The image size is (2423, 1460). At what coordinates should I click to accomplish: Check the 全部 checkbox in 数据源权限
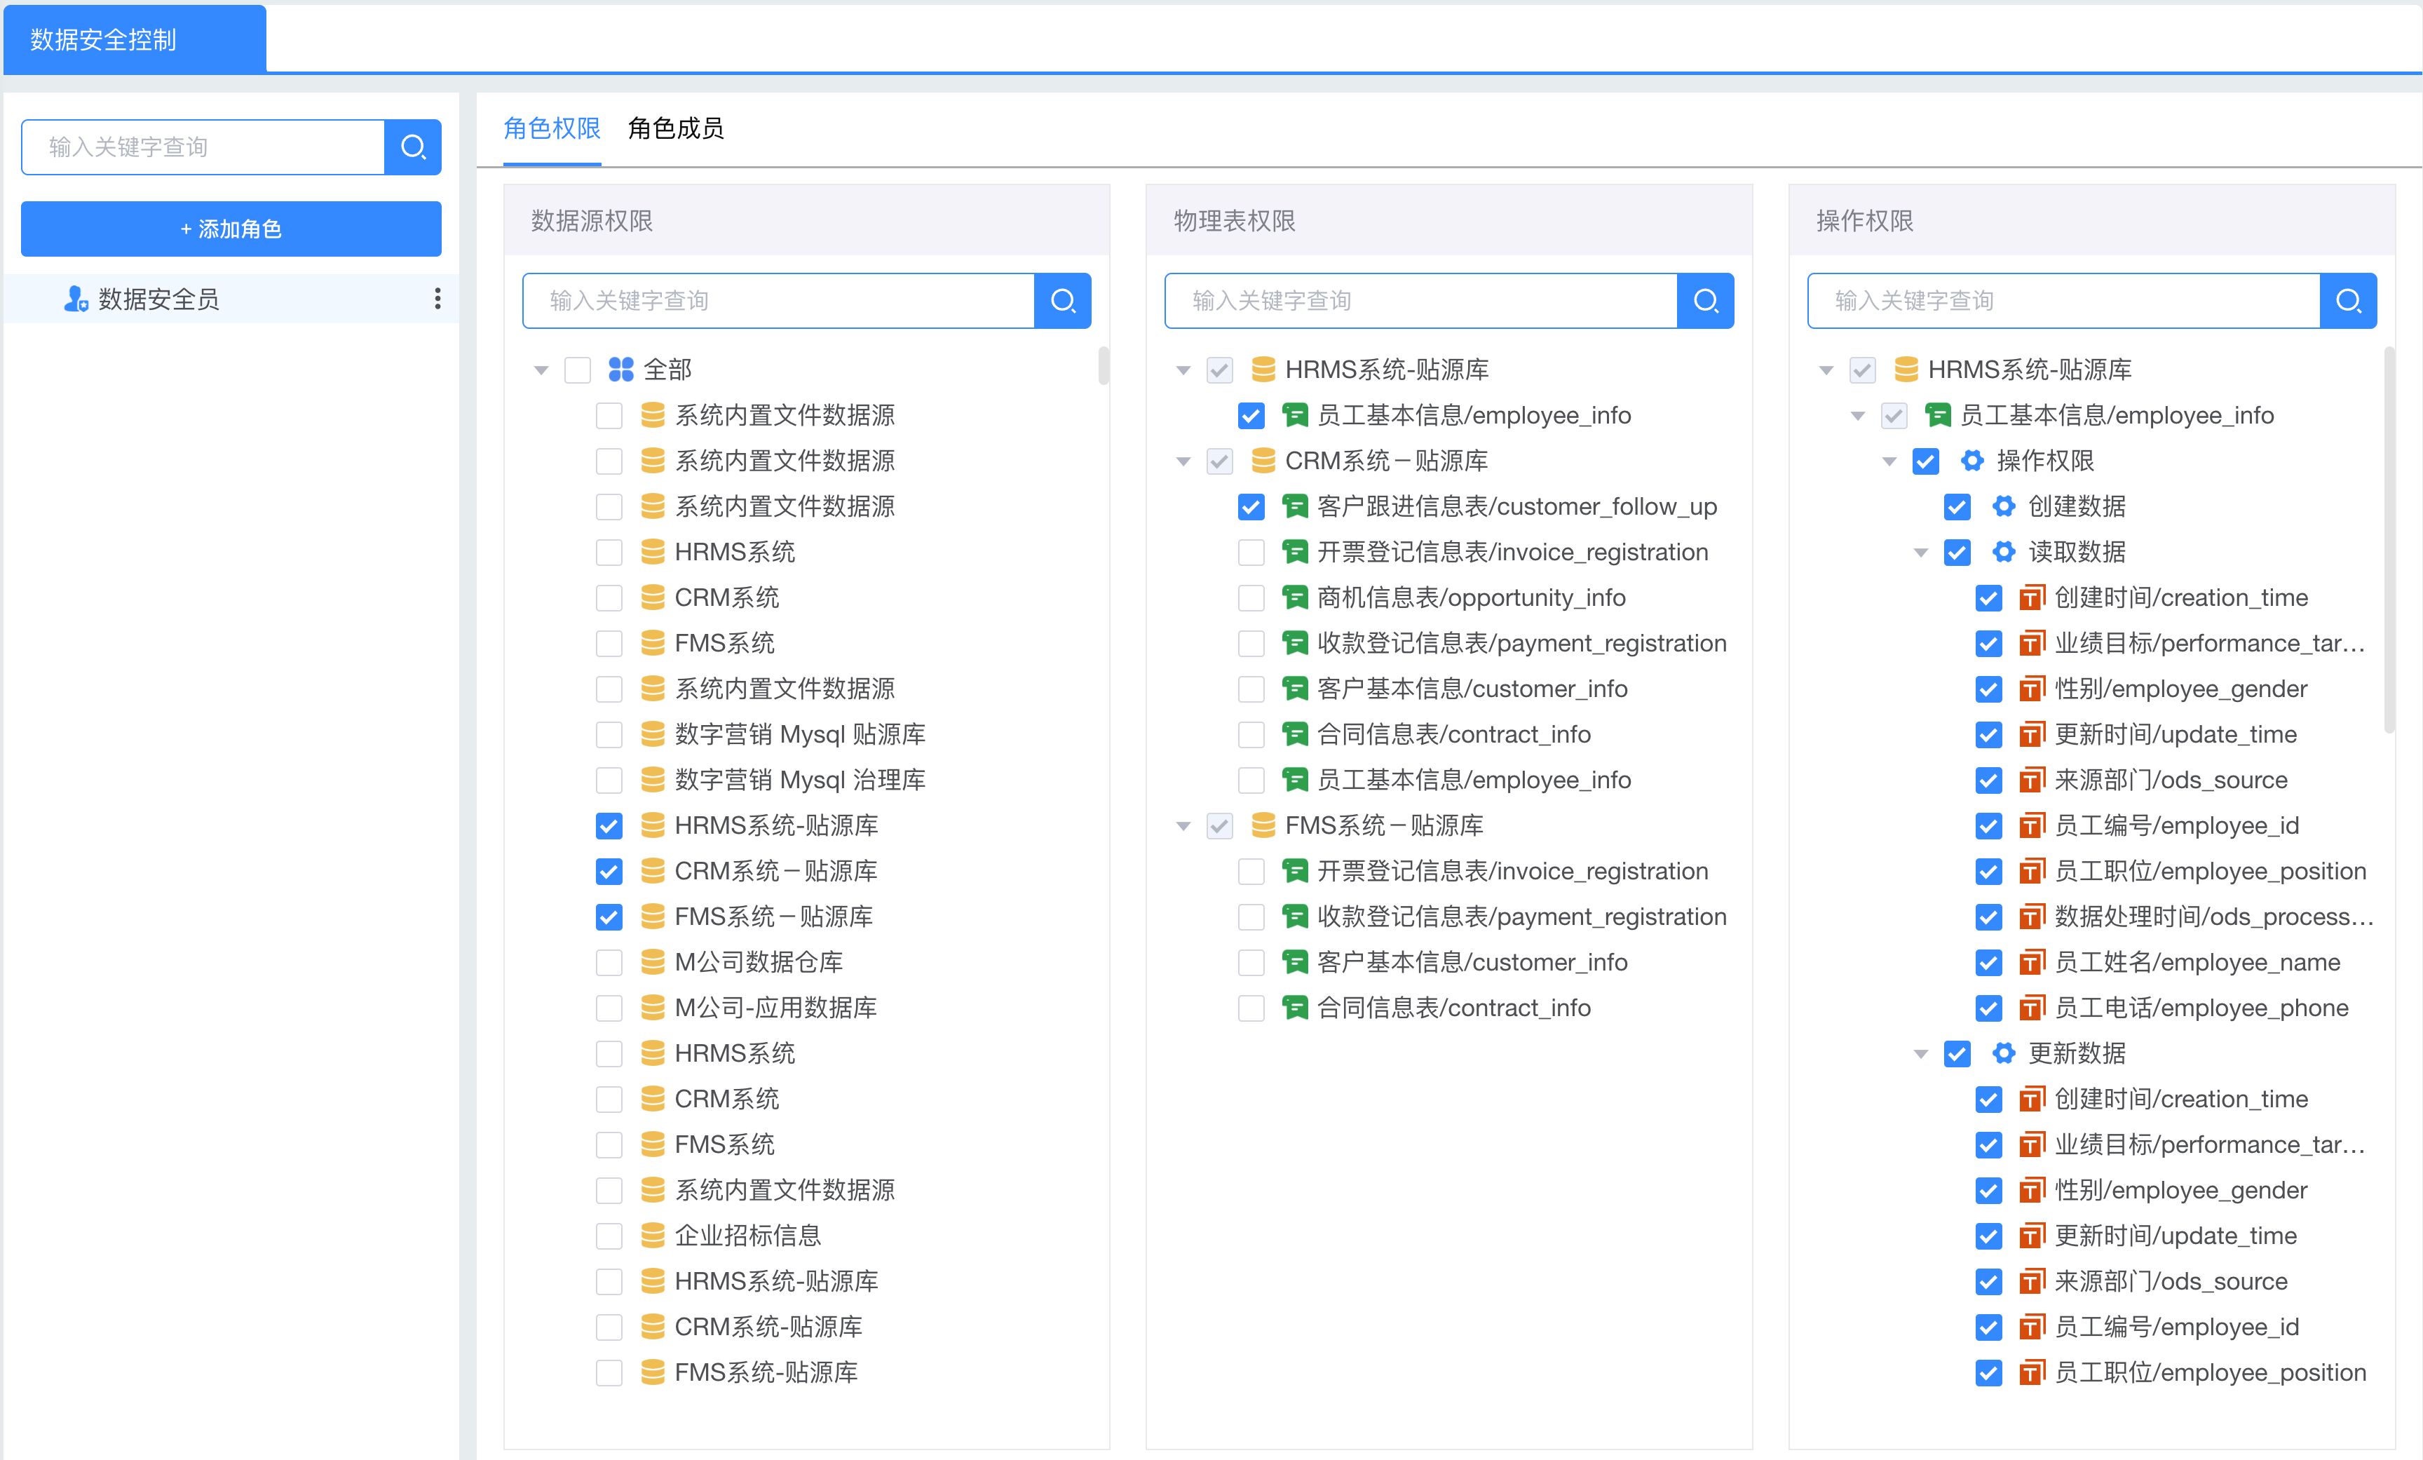(x=577, y=370)
